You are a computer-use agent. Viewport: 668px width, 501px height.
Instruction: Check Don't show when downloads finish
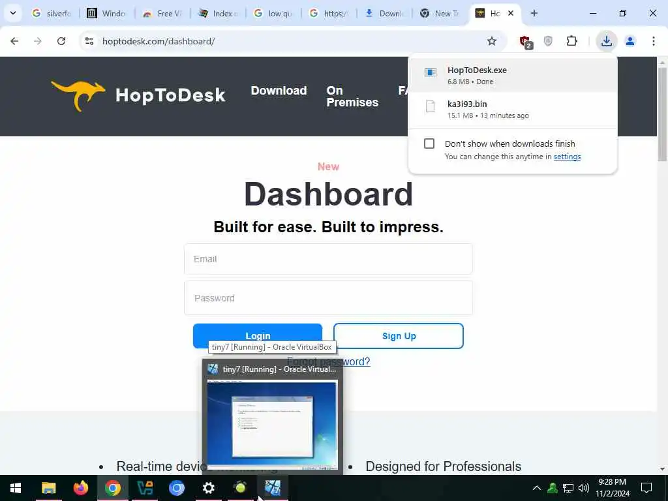[429, 144]
